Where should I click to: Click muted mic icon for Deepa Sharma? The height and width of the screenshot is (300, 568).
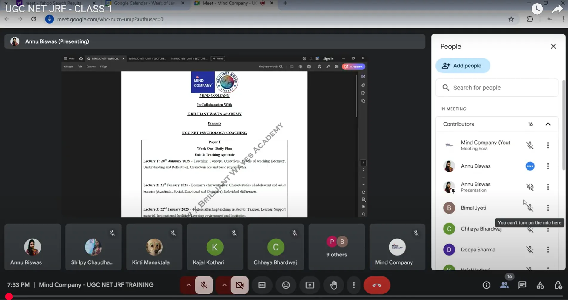click(x=530, y=250)
